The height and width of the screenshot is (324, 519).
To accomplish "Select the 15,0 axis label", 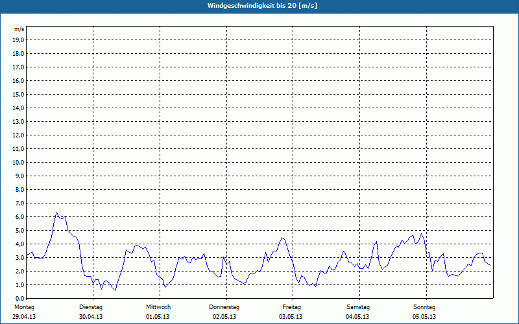I will tap(18, 94).
